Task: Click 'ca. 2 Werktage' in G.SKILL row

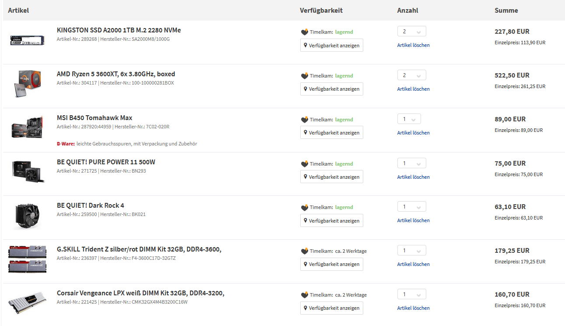Action: [x=351, y=251]
